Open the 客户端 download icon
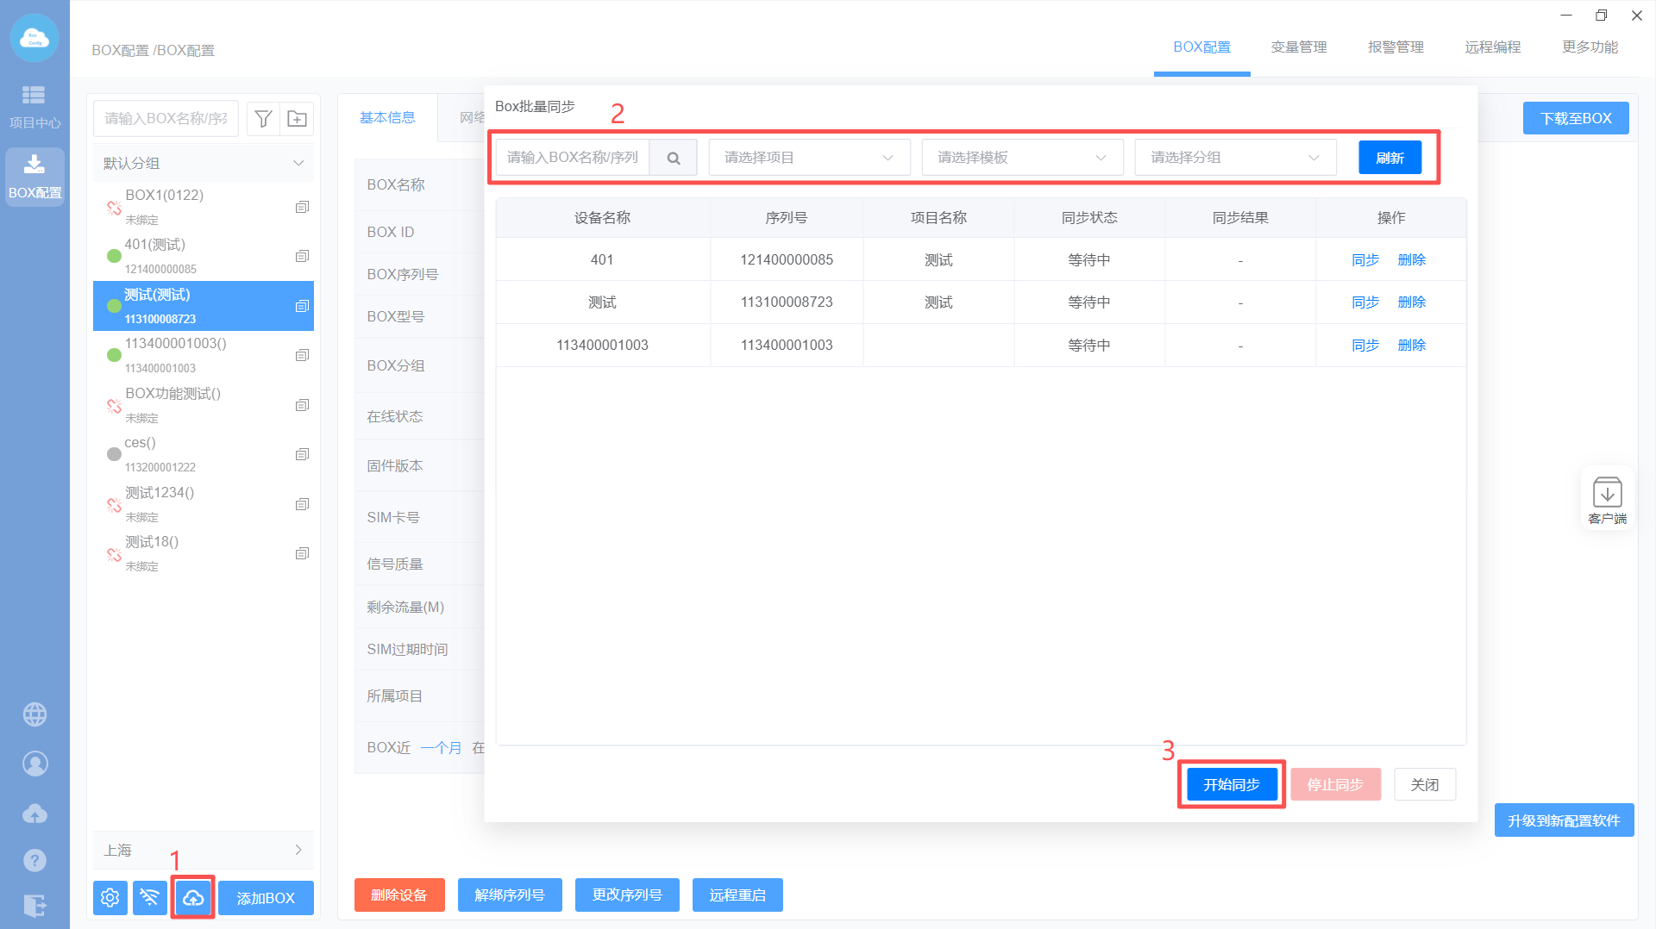This screenshot has width=1656, height=929. [x=1607, y=499]
